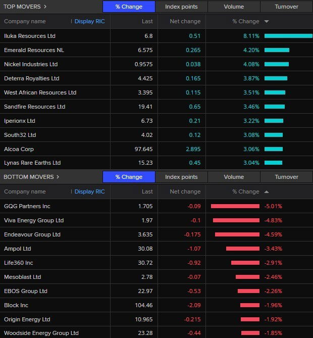This screenshot has width=313, height=338.
Task: Select Turnover tab in Top Movers
Action: 286,7
